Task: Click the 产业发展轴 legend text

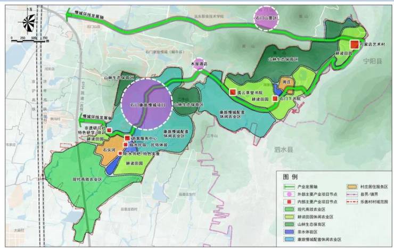Action: click(307, 187)
